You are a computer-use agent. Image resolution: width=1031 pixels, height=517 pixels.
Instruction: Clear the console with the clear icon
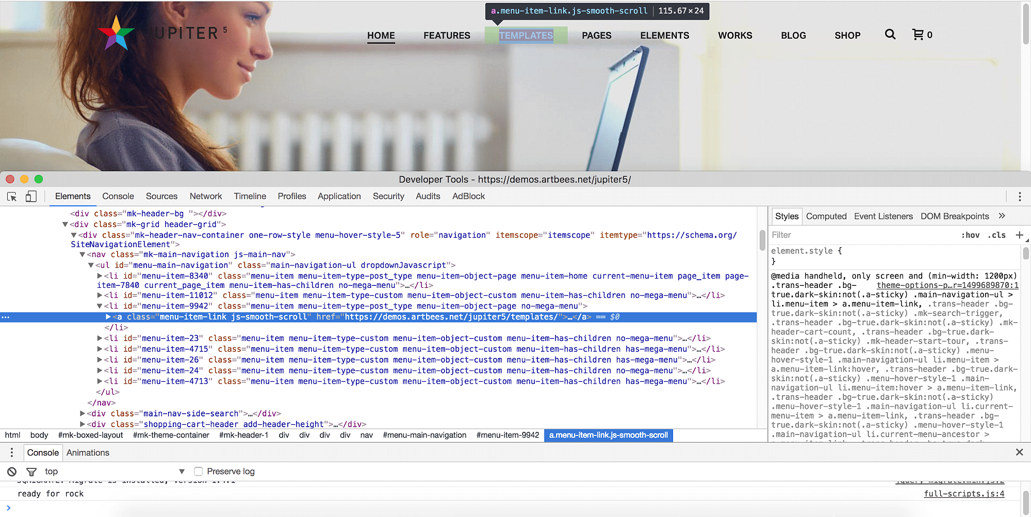click(12, 472)
